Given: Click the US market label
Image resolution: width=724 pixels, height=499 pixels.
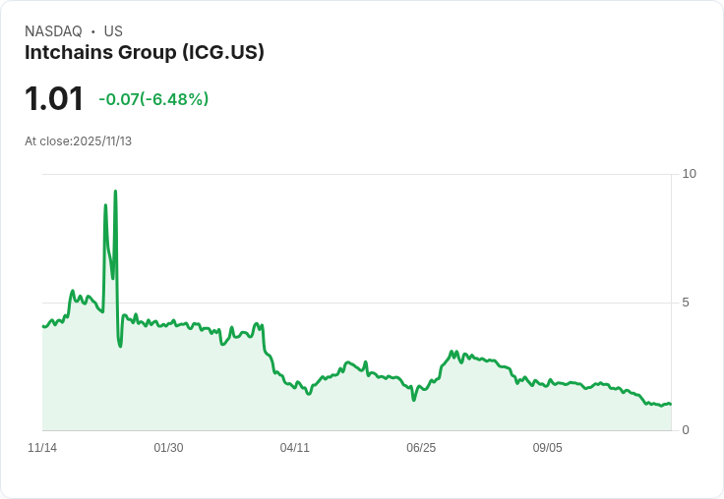Looking at the screenshot, I should pos(113,31).
